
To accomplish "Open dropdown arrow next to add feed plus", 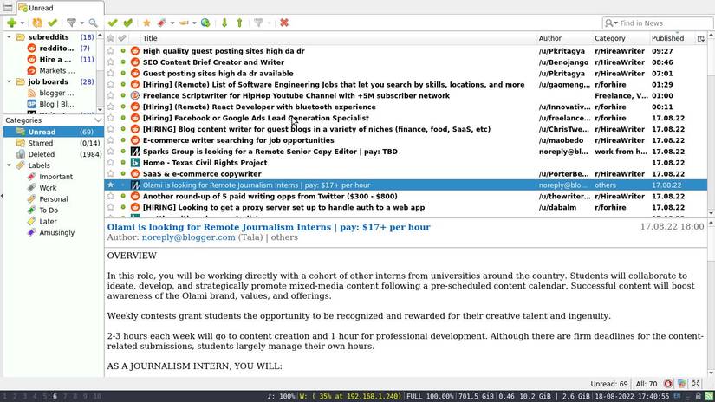I will tap(22, 23).
